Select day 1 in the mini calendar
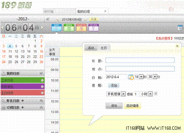This screenshot has height=133, width=184. click(35, 41)
